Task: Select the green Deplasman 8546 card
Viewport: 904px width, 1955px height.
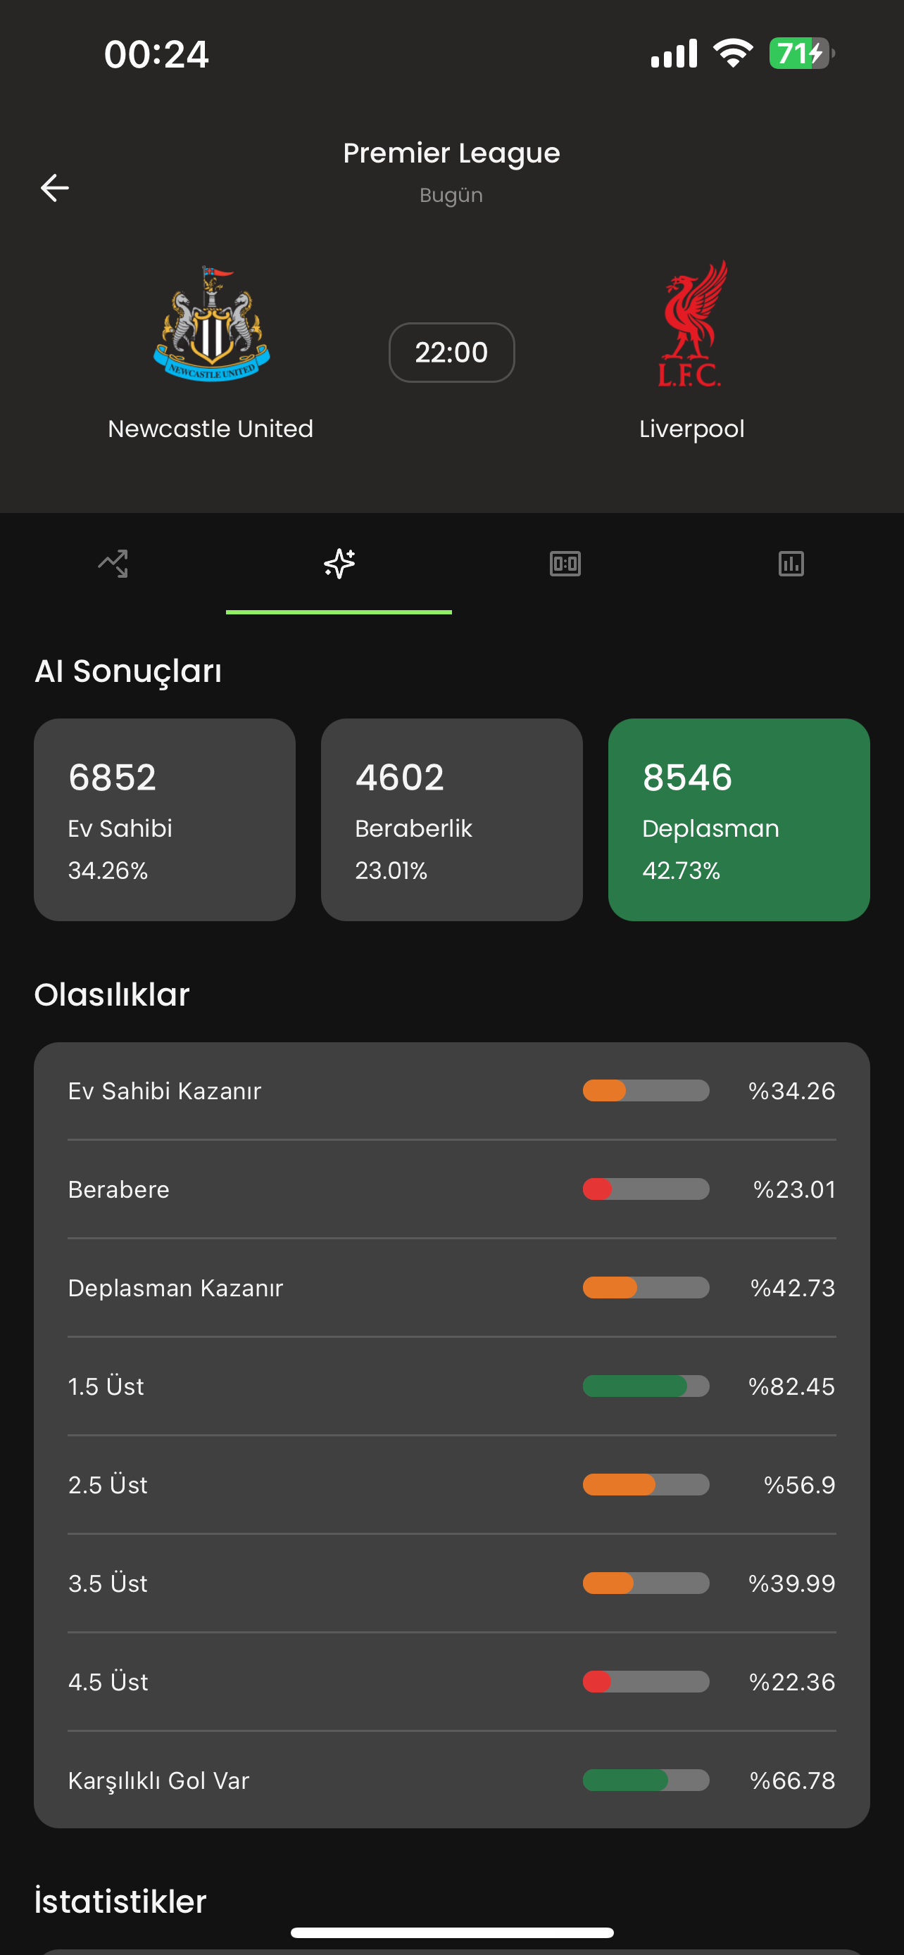Action: (x=739, y=820)
